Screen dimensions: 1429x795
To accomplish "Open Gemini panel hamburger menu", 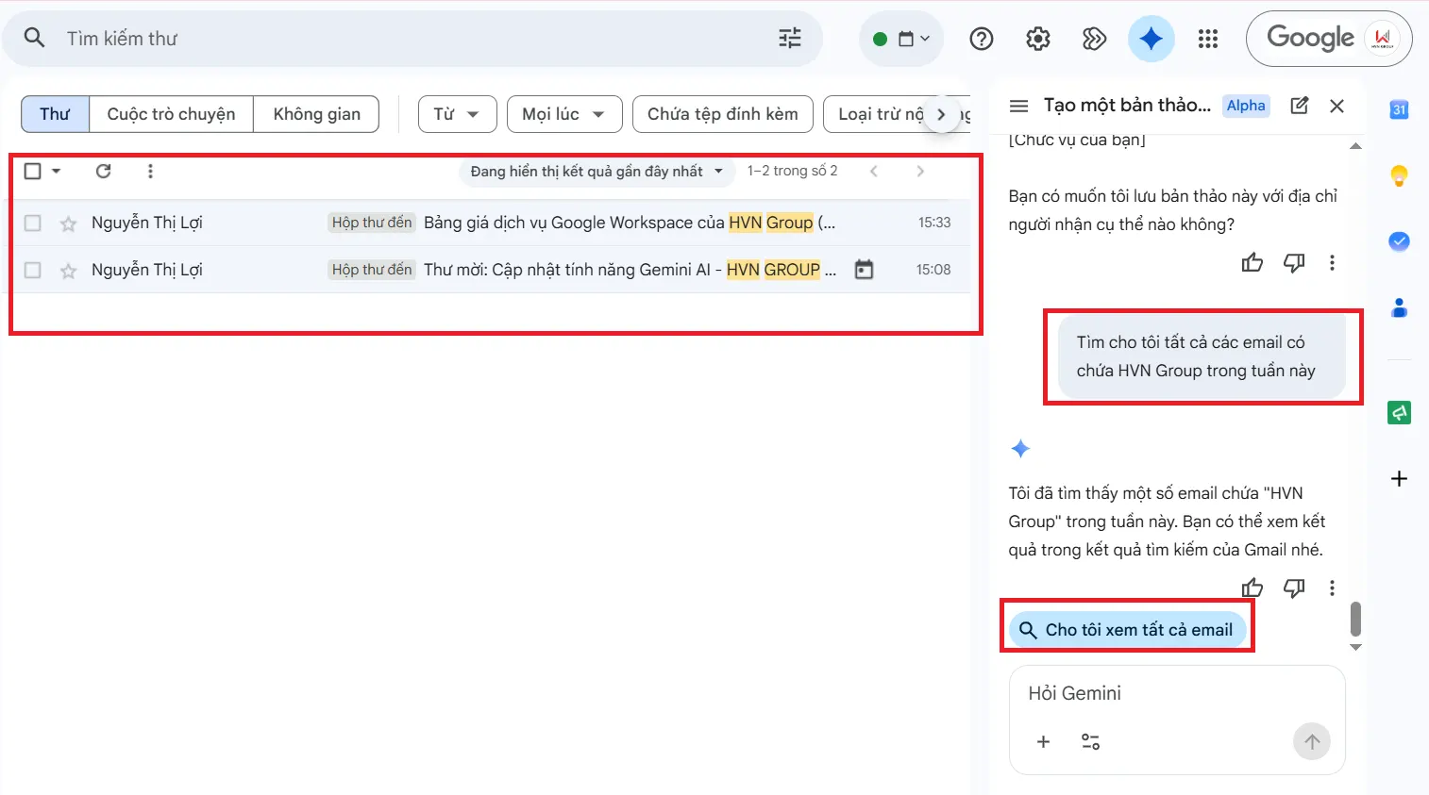I will pos(1018,106).
